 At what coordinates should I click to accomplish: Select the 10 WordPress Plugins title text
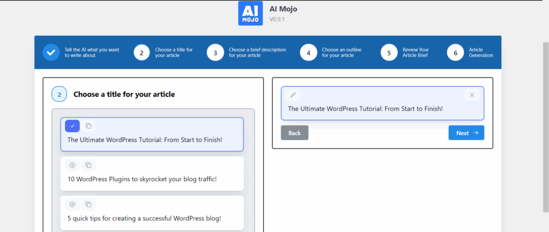142,179
